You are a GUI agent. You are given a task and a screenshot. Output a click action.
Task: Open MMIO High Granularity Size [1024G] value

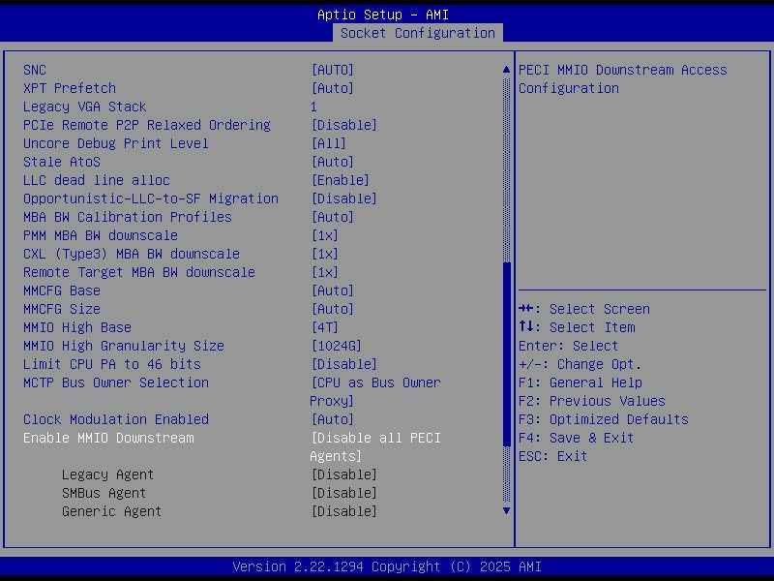(x=336, y=346)
